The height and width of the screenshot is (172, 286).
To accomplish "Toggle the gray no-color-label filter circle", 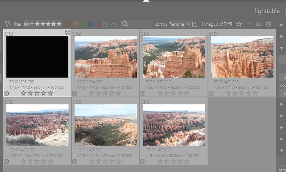I will [x=105, y=24].
